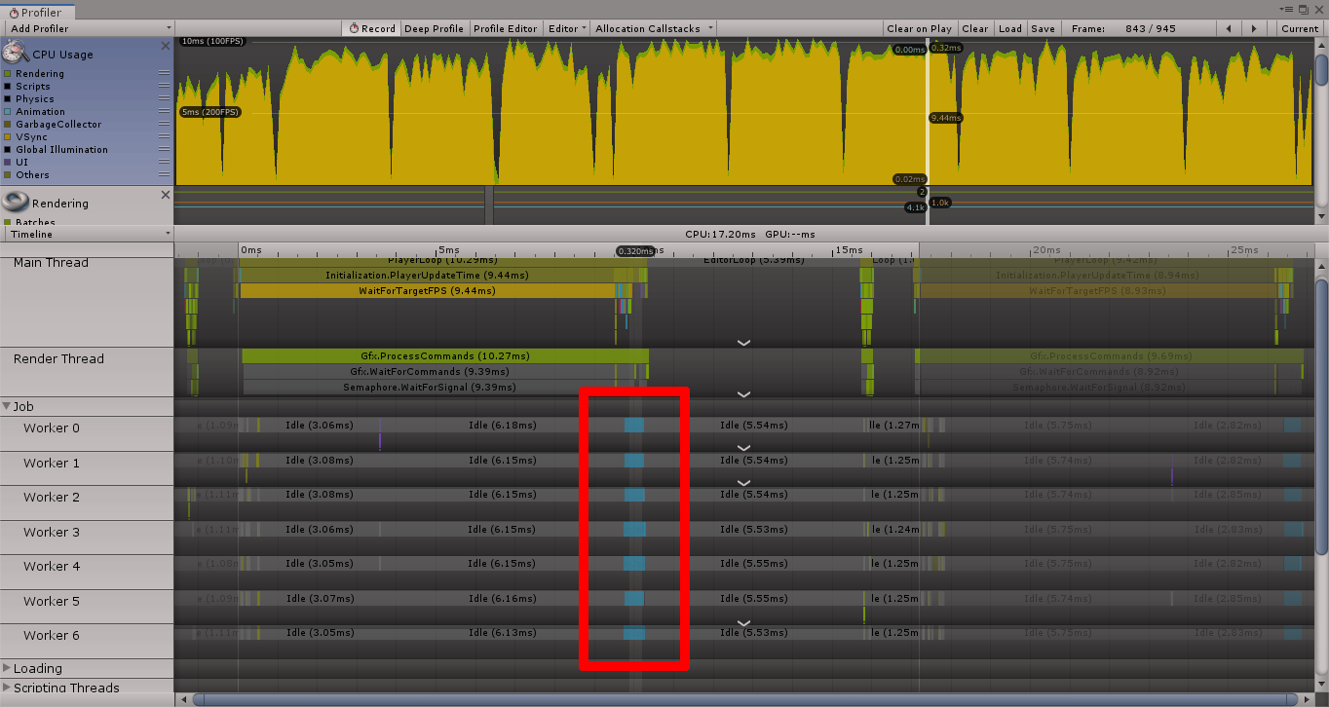
Task: Click the CPU Usage stopwatch icon
Action: tap(16, 53)
